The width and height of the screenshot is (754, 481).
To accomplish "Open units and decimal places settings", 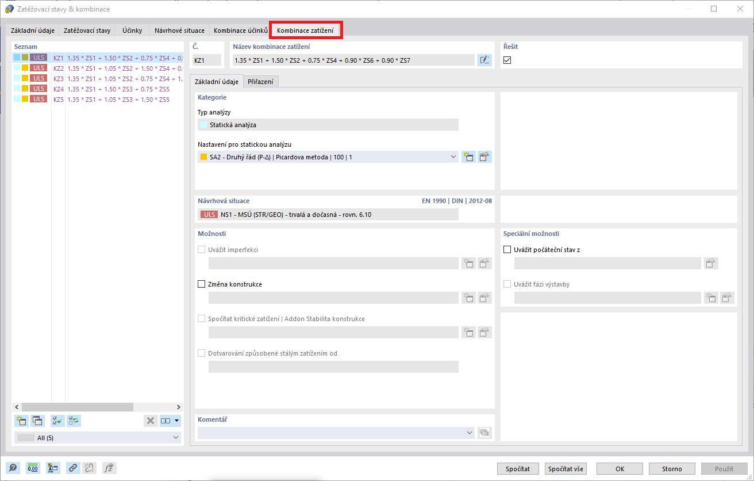I will (x=33, y=468).
